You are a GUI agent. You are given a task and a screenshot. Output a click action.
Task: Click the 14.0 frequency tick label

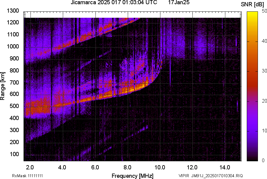pyautogui.click(x=225, y=167)
